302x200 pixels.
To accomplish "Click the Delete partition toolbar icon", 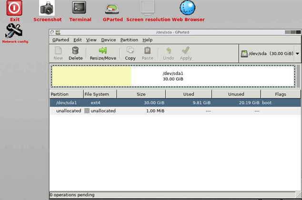I will (x=75, y=53).
